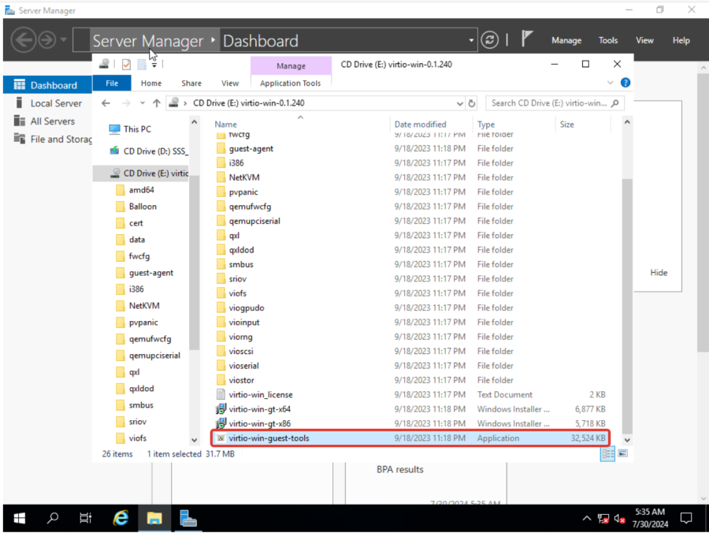Image resolution: width=709 pixels, height=533 pixels.
Task: Open Customize Quick Access Toolbar dropdown
Action: [154, 65]
